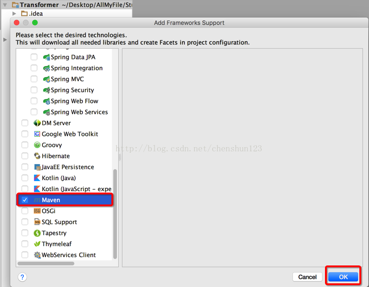Click the SQL Support icon
The height and width of the screenshot is (287, 369).
click(x=37, y=222)
